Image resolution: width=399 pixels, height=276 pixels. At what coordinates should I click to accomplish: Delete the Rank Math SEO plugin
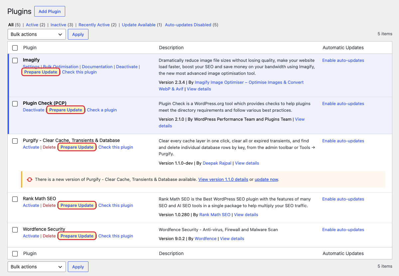click(49, 206)
